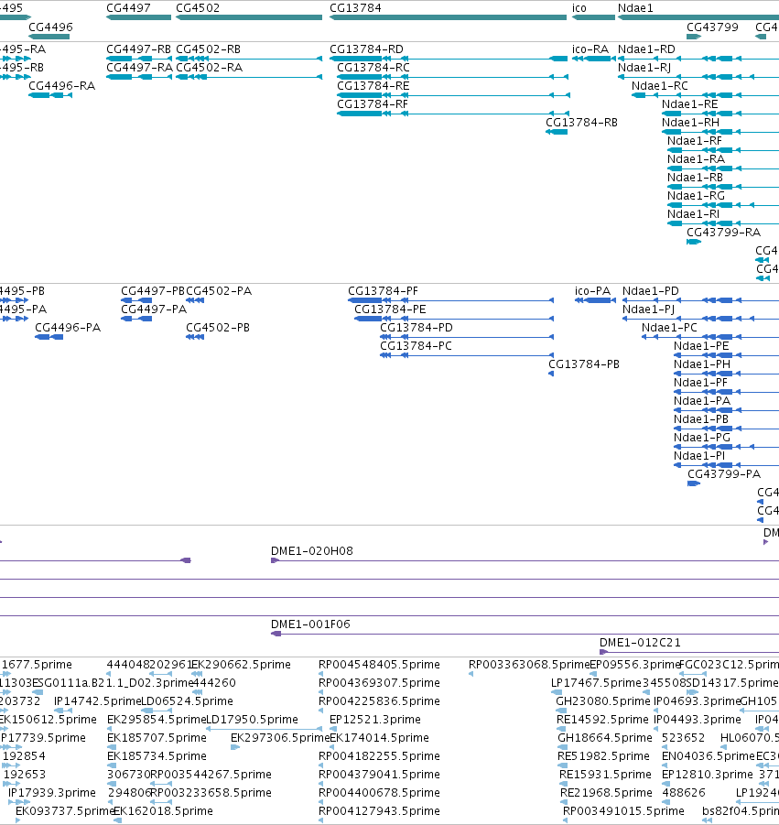The width and height of the screenshot is (779, 825).
Task: Click the Ndae1 gene label
Action: click(635, 8)
